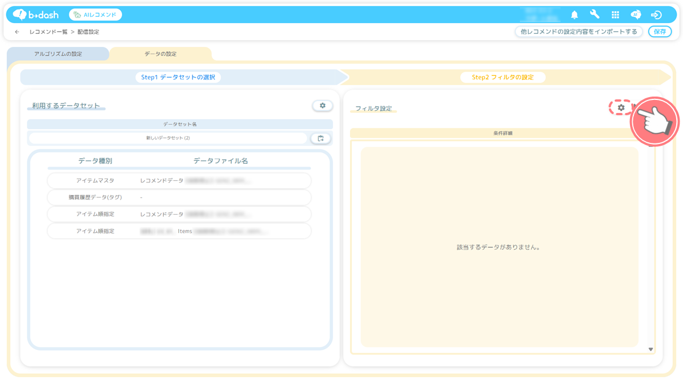
Task: Switch to the アルゴリズムの設定 tab
Action: coord(58,54)
